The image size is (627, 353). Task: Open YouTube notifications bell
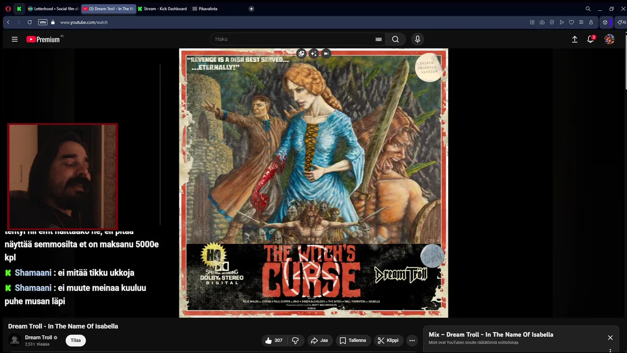click(591, 39)
